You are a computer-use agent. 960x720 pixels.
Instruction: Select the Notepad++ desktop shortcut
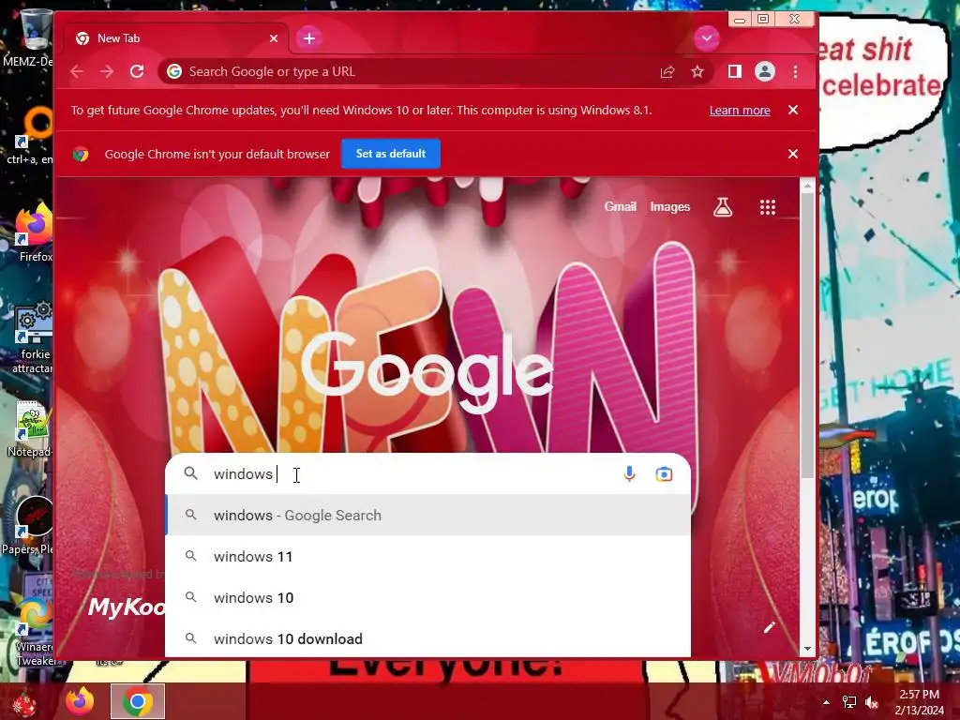31,428
